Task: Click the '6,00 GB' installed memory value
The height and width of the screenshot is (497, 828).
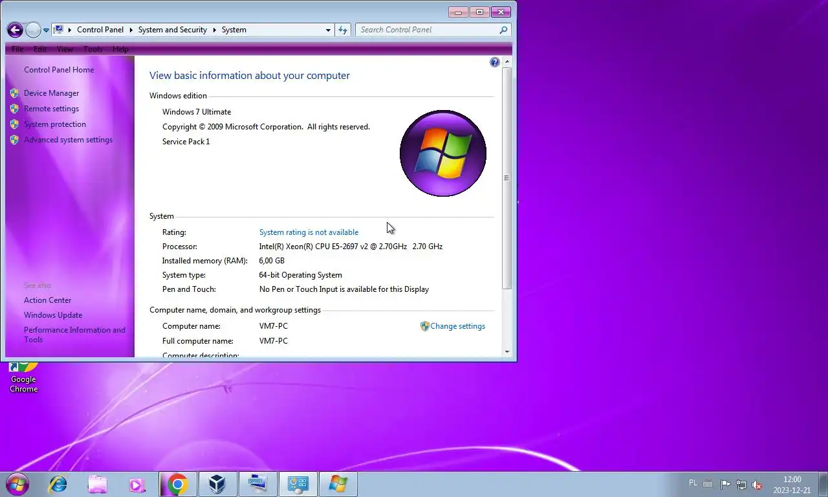Action: pos(272,261)
